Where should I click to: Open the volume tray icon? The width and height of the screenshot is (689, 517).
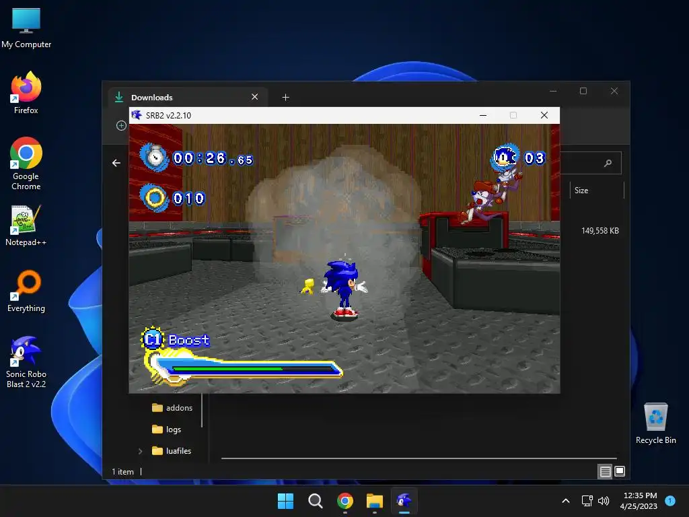coord(604,501)
